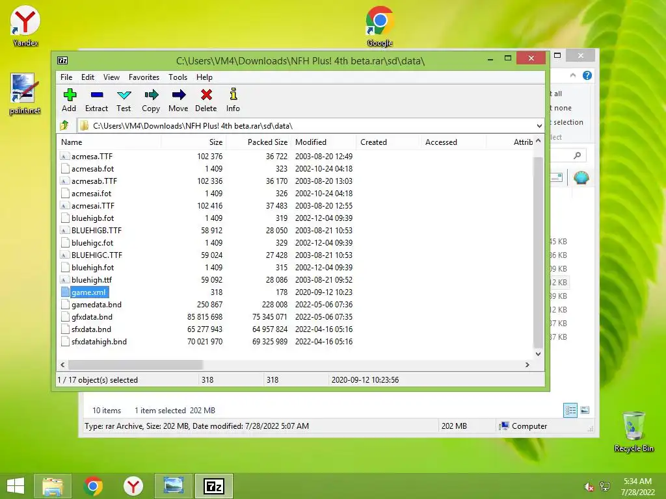Click the Move toolbar button
666x499 pixels.
coord(178,100)
